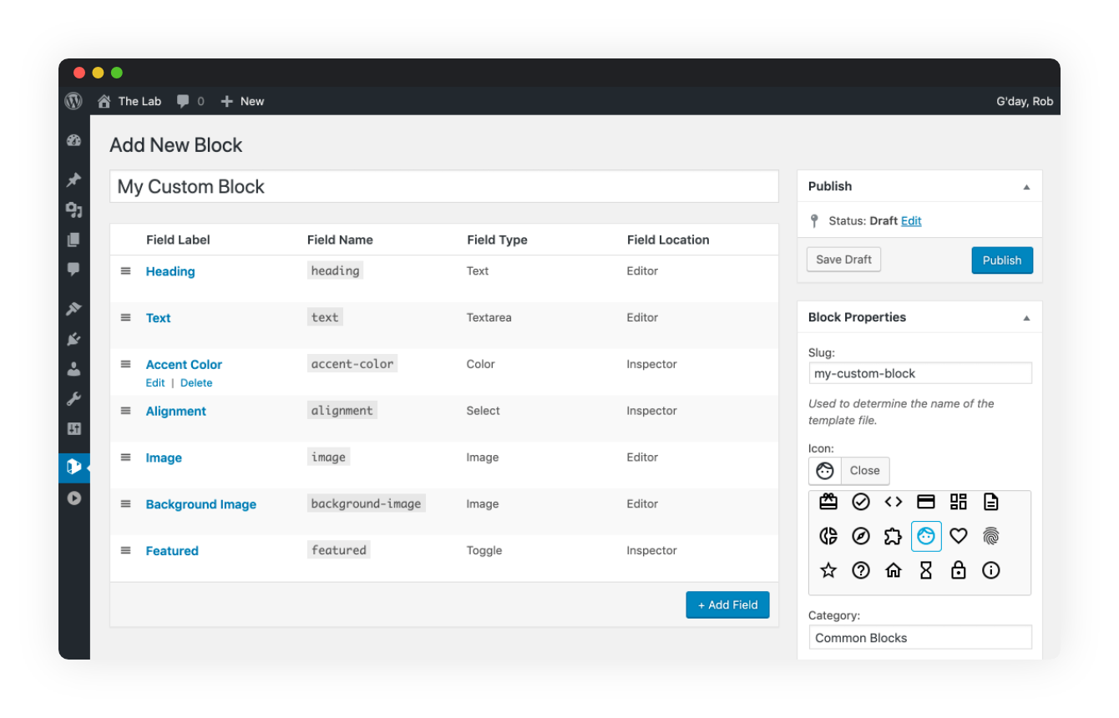Open the Appearance paintbrush sidebar icon

[73, 309]
